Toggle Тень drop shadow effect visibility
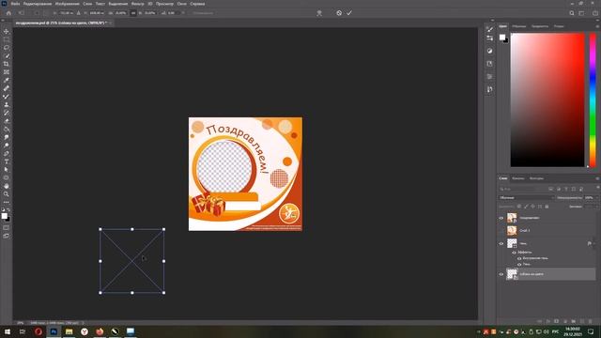Viewport: 601px width, 338px height. click(x=519, y=265)
